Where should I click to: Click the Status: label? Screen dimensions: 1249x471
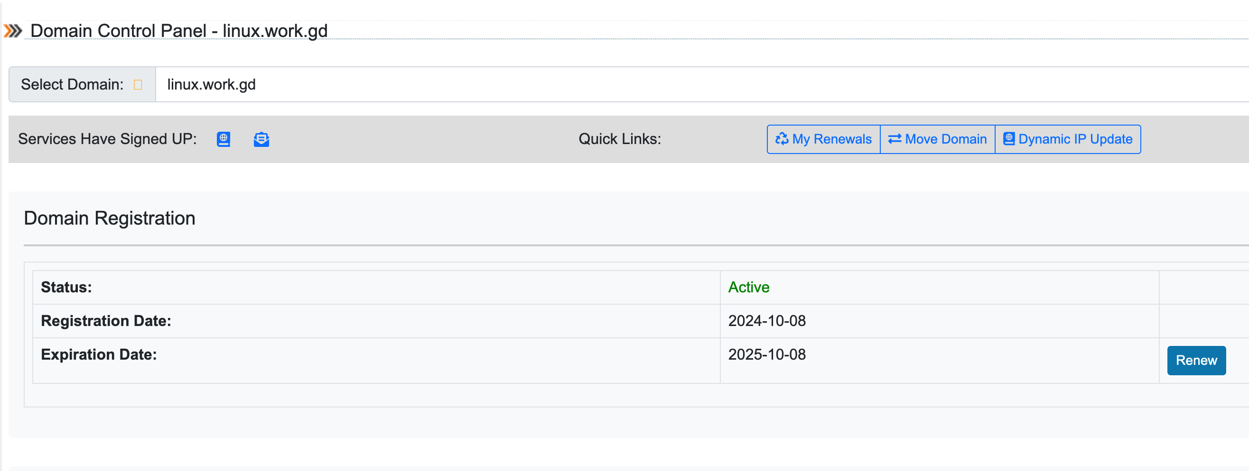tap(66, 288)
